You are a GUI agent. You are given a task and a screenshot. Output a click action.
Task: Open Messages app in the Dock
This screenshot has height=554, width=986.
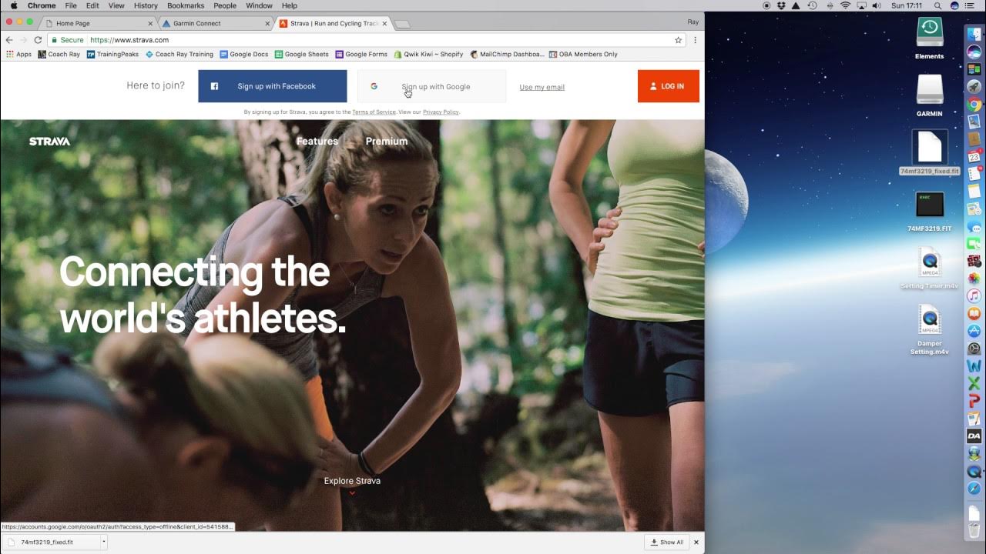[x=974, y=227]
